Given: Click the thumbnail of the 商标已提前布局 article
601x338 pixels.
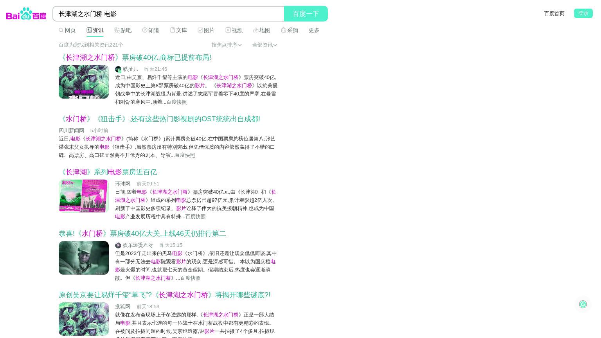Looking at the screenshot, I should (84, 82).
